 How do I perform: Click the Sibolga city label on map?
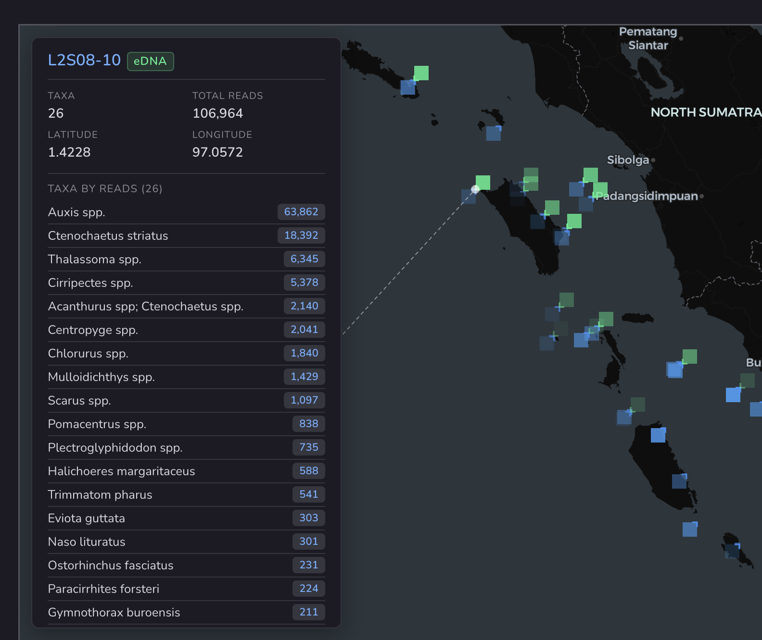(628, 160)
